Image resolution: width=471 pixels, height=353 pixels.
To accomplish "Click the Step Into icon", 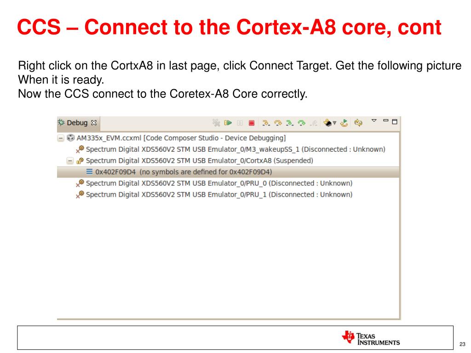I will [266, 123].
